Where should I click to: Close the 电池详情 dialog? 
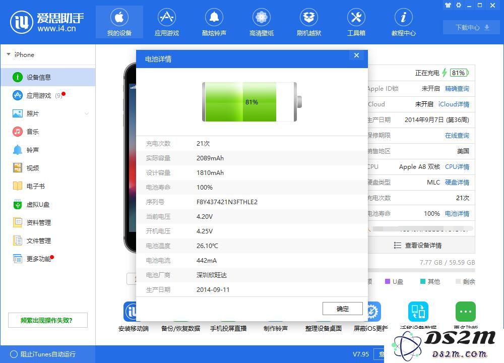(356, 55)
